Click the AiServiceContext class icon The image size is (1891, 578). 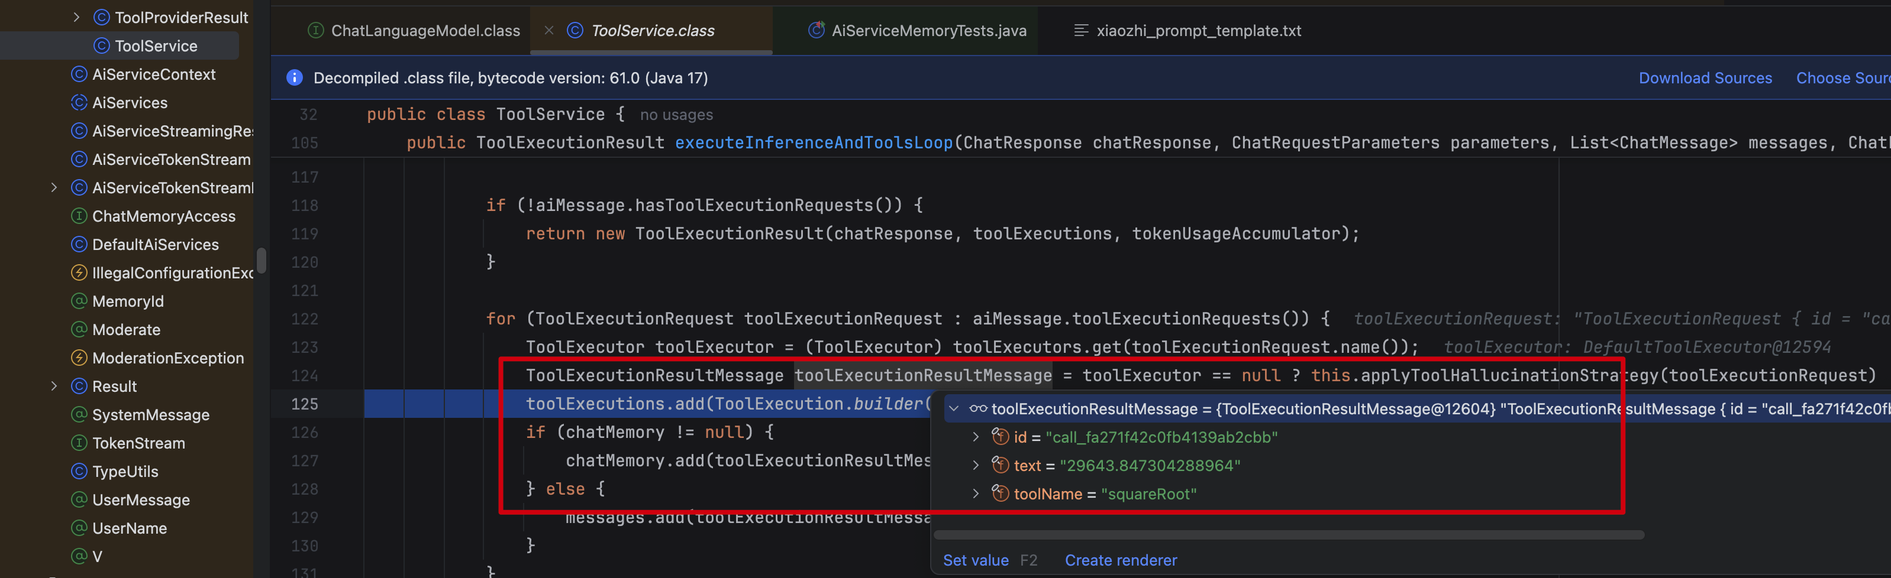(79, 74)
